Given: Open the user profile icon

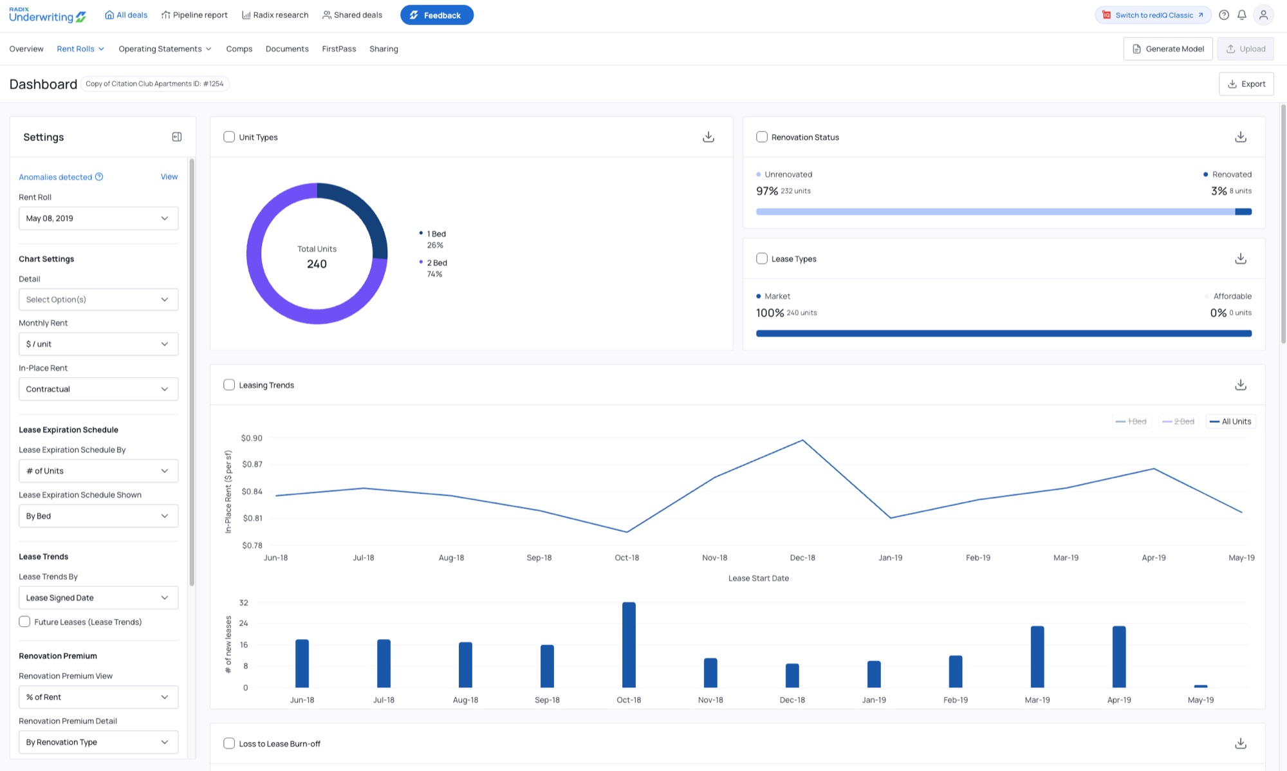Looking at the screenshot, I should pos(1263,15).
